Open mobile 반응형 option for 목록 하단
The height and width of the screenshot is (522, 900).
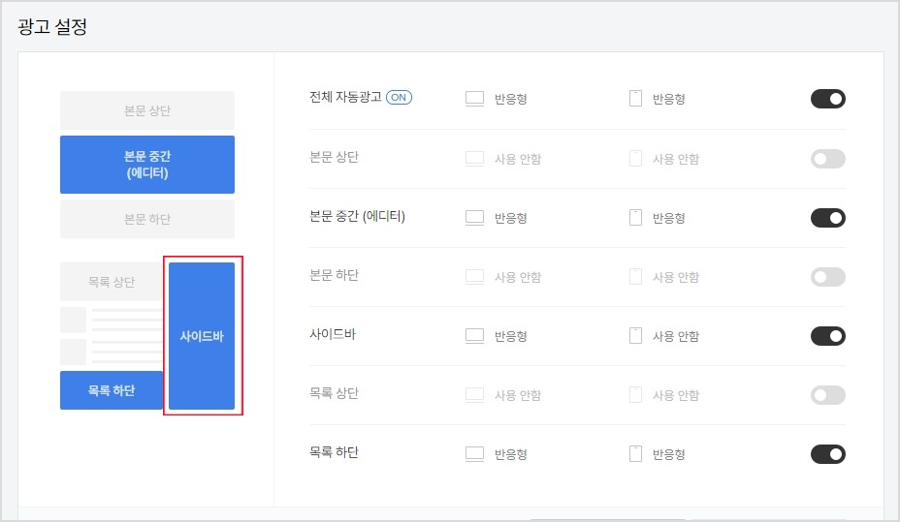[668, 454]
